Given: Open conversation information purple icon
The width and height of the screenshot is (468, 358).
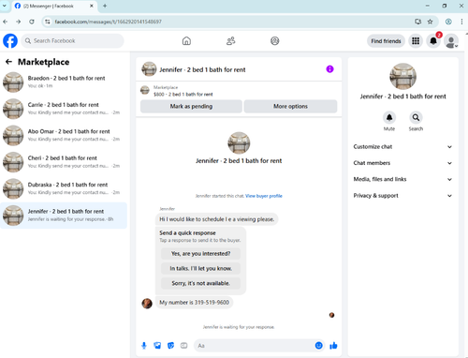Looking at the screenshot, I should (x=329, y=69).
